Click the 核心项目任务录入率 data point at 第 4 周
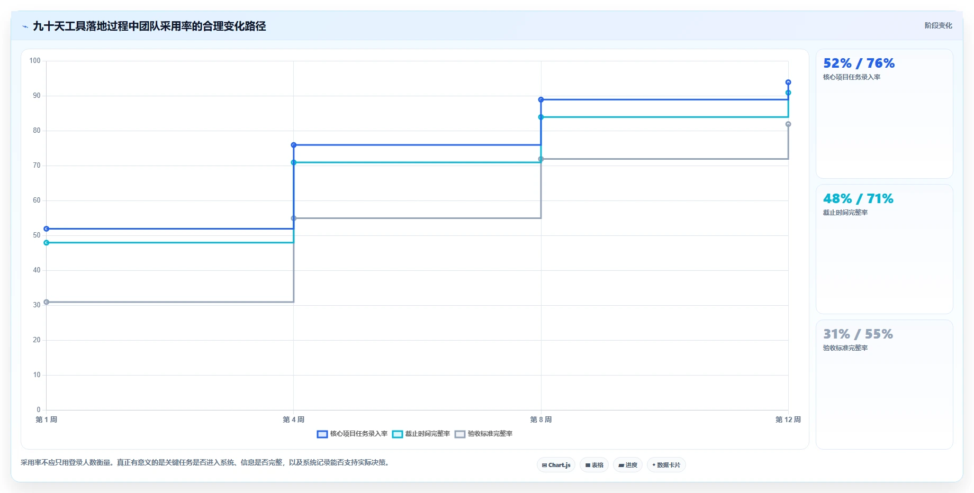 point(294,145)
